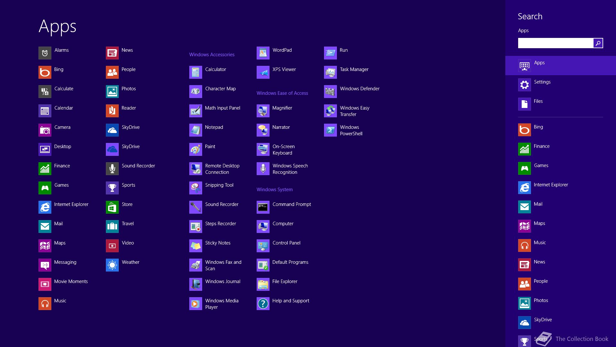
Task: Open SkyDrive with white cloud icon in Apps list
Action: [x=112, y=130]
